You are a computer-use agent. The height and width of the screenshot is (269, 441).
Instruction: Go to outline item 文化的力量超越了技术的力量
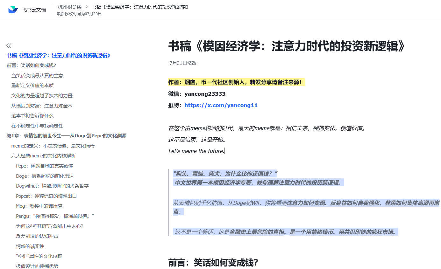click(42, 96)
